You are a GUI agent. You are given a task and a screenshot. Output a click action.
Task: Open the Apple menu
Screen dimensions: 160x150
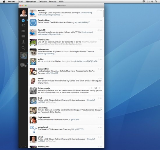click(x=4, y=1)
